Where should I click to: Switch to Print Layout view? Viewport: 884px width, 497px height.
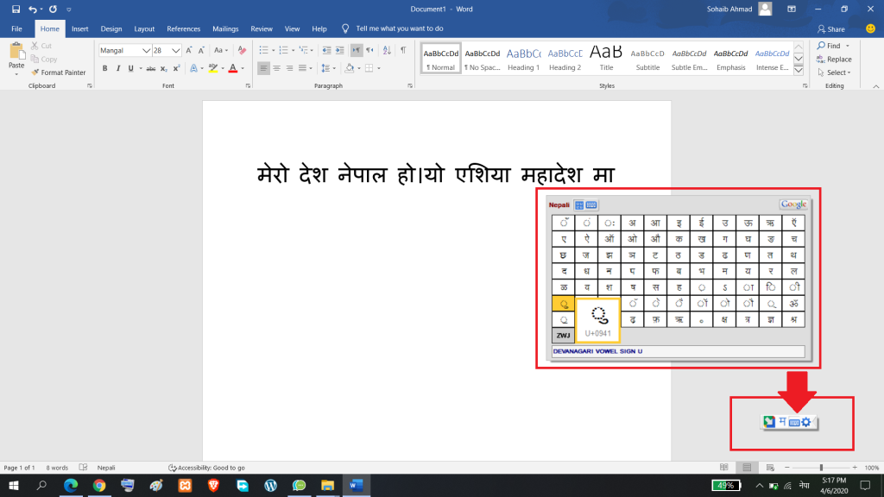pyautogui.click(x=747, y=468)
